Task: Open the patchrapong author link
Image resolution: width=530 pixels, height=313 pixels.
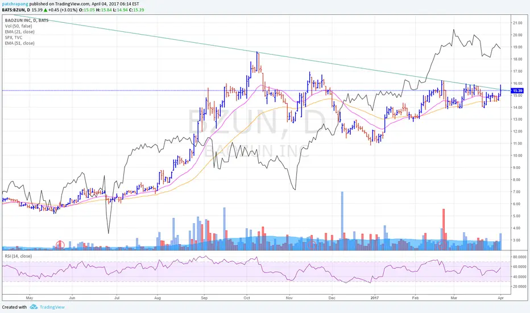Action: 15,4
